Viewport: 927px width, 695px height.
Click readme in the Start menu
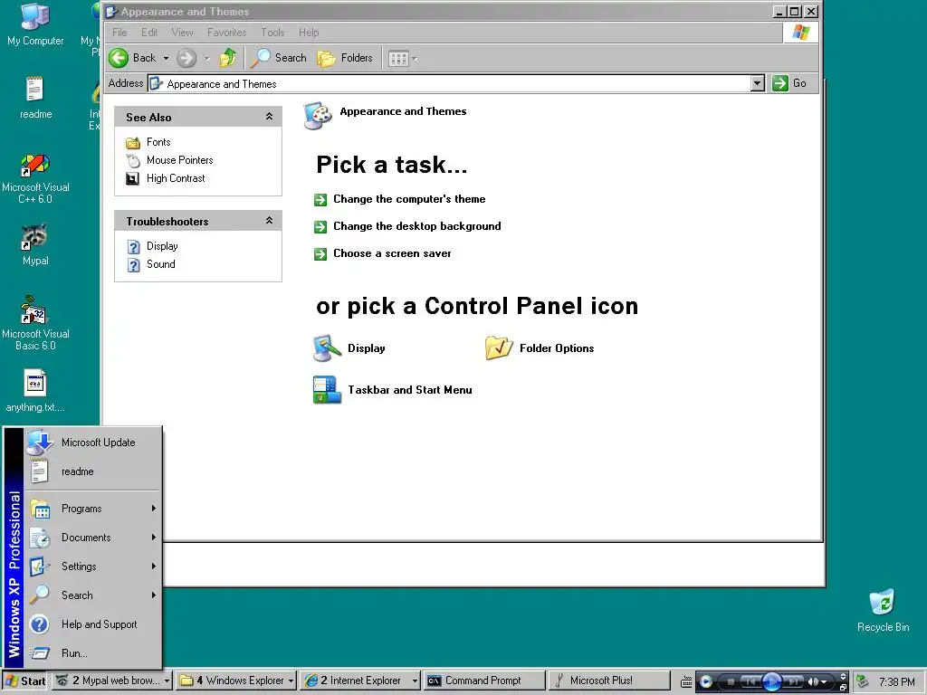click(92, 471)
